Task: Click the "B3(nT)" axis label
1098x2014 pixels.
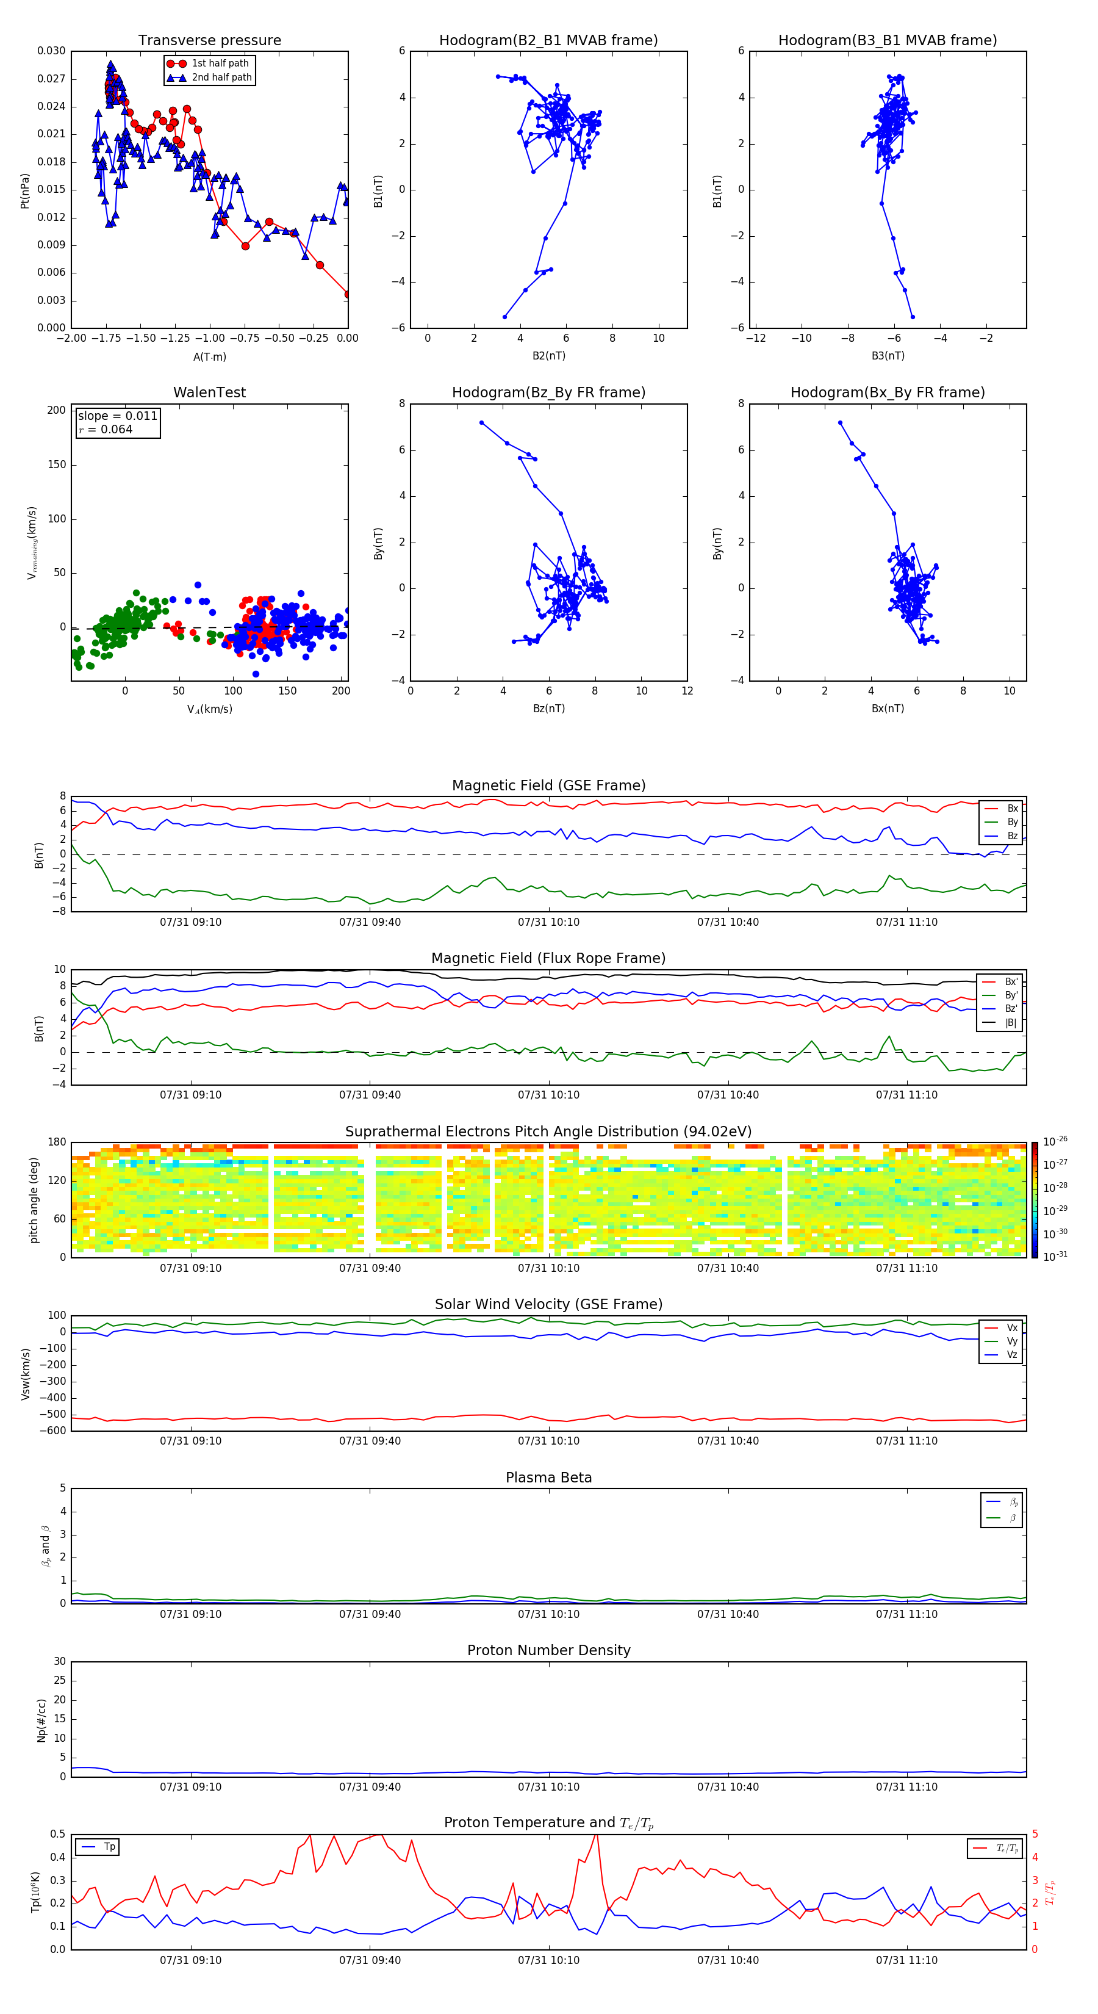Action: [888, 356]
